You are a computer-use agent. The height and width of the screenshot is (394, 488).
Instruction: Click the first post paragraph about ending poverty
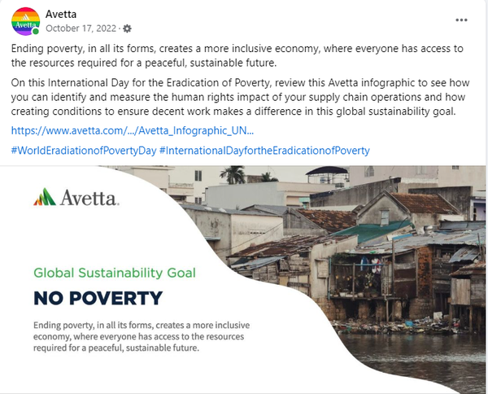click(244, 55)
